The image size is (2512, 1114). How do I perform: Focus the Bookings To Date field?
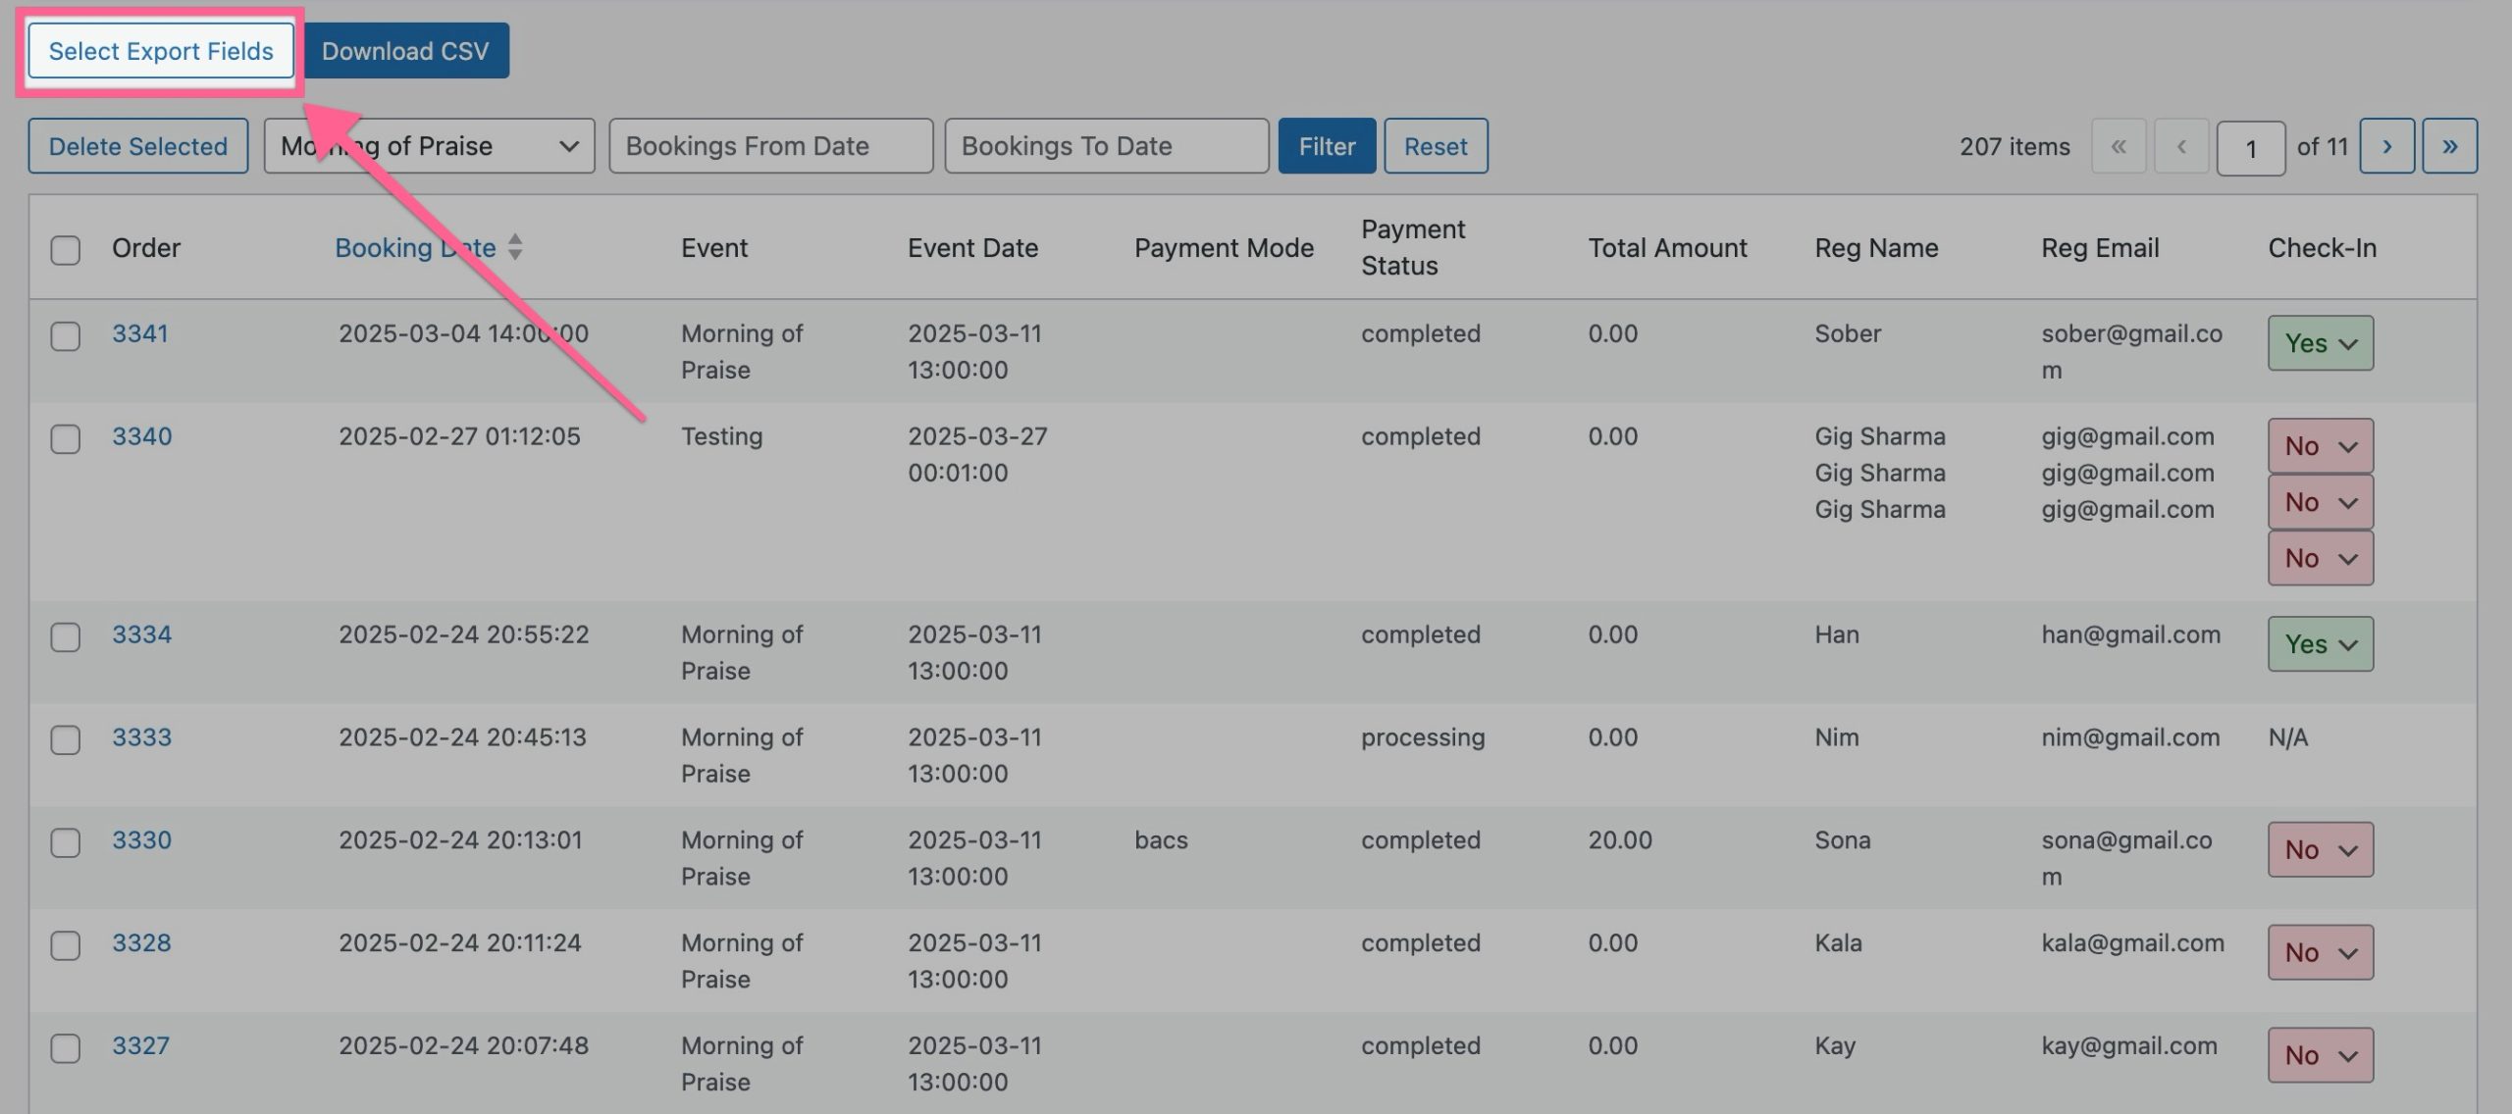point(1107,146)
